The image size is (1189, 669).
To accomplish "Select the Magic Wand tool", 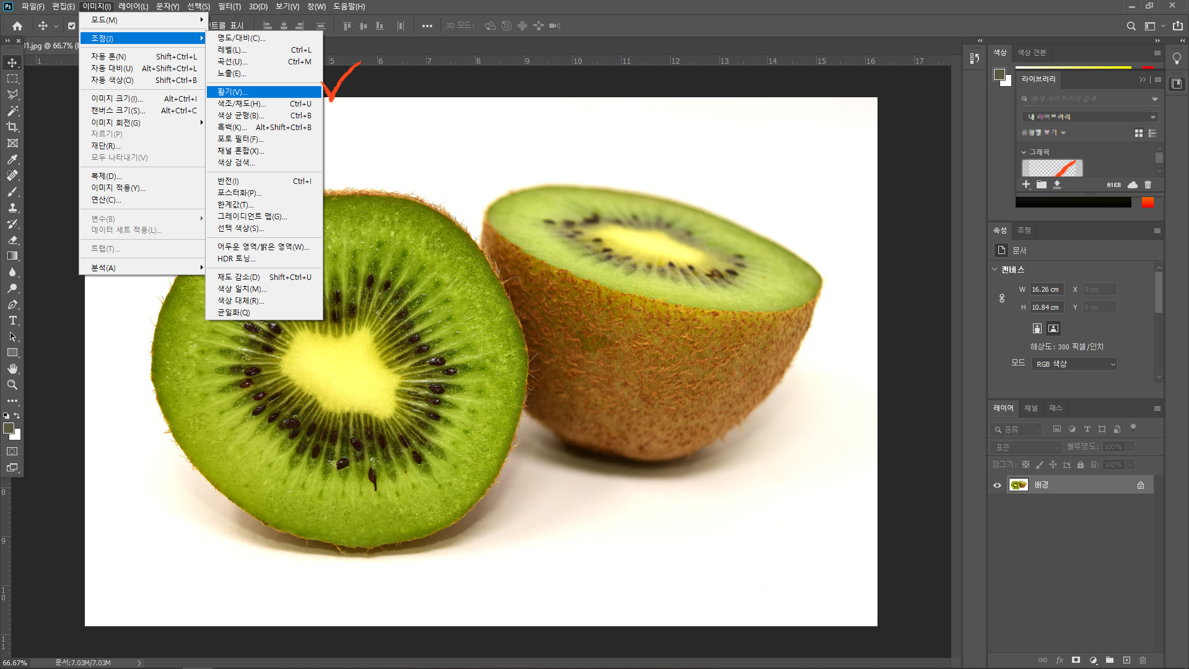I will [12, 111].
